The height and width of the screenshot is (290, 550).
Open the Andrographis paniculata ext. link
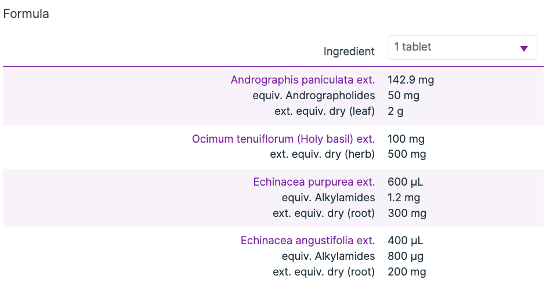click(x=302, y=80)
